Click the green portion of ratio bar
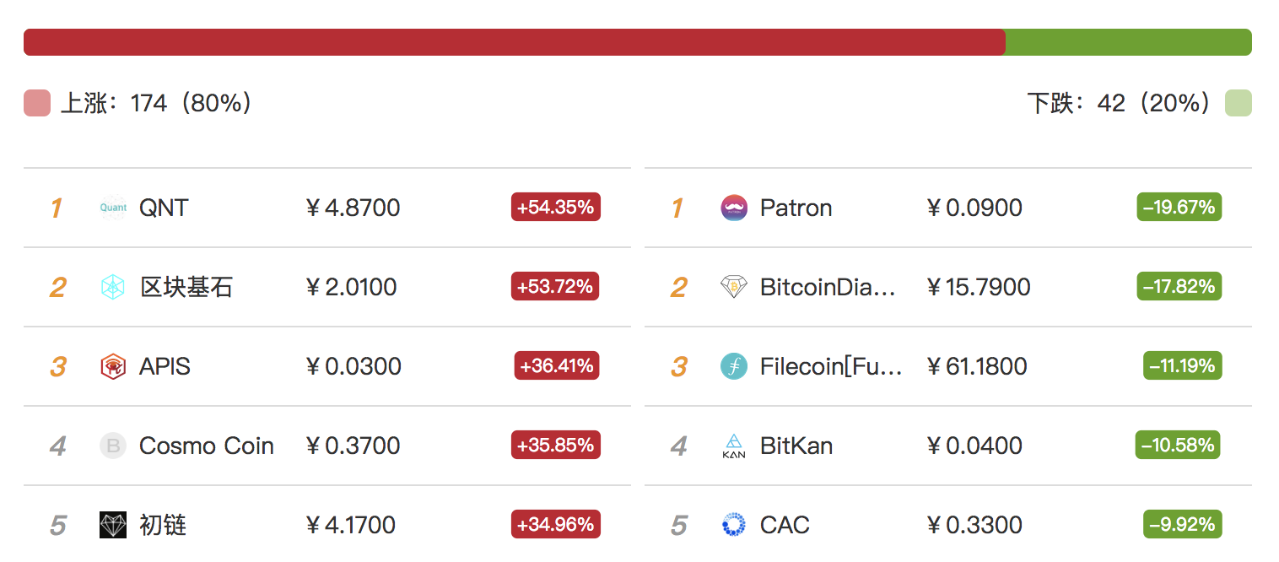Viewport: 1279px width, 562px height. pyautogui.click(x=1129, y=42)
